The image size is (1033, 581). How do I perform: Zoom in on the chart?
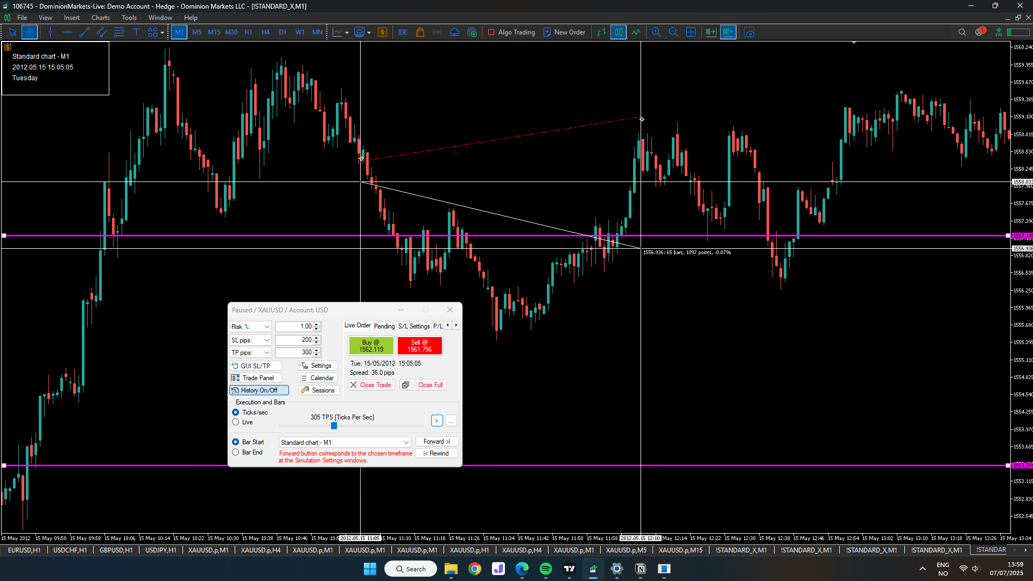656,32
